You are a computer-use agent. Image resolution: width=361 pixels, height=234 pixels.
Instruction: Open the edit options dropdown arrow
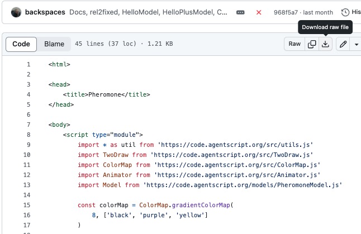coord(356,44)
